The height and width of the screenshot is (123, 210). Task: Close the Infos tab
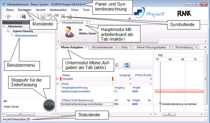pos(131,47)
